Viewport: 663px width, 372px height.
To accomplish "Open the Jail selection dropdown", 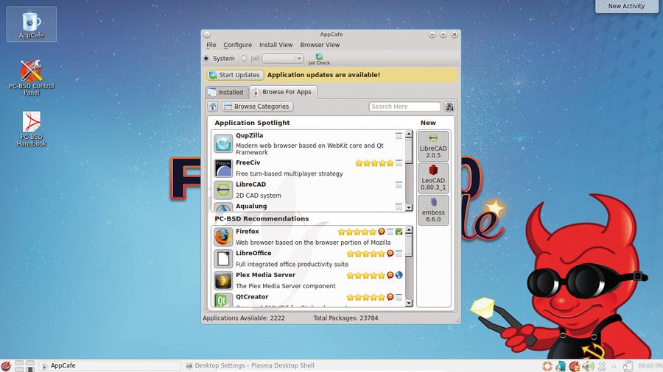I will 283,58.
